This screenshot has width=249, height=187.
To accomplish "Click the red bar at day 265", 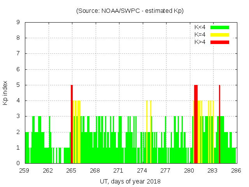I will pos(72,125).
